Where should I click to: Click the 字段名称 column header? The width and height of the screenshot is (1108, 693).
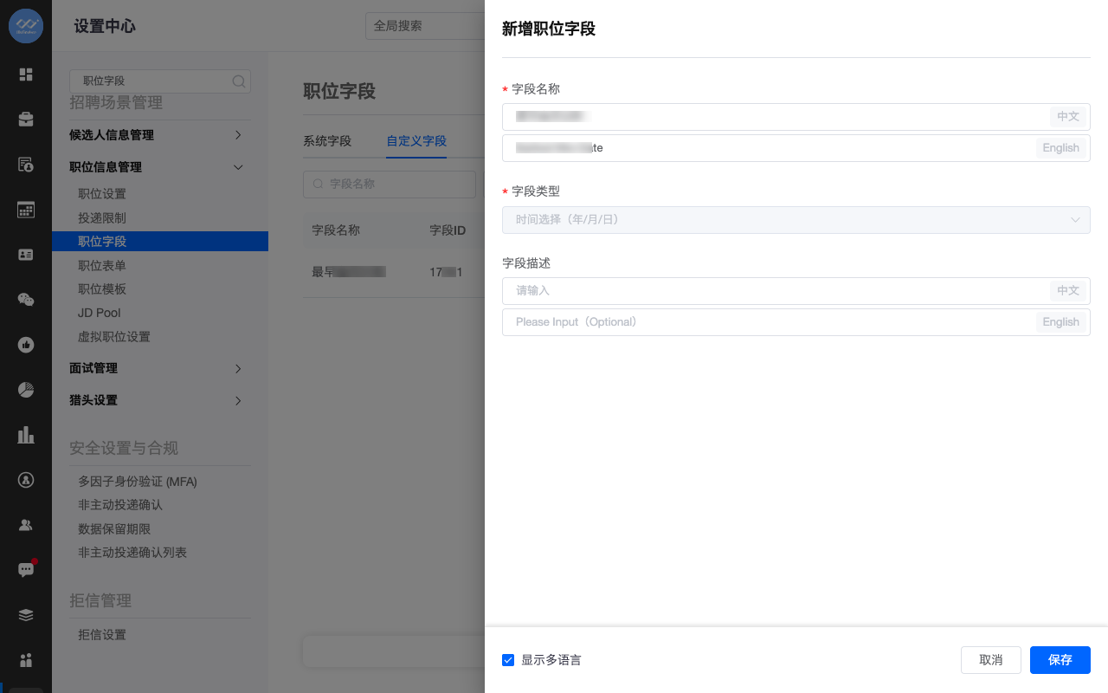coord(336,230)
